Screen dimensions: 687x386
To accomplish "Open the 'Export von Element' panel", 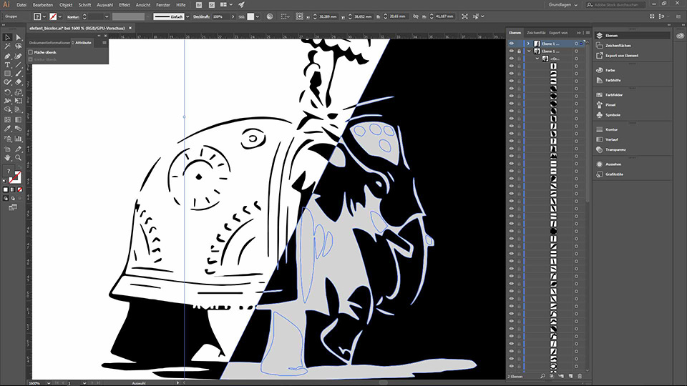I will click(x=622, y=56).
